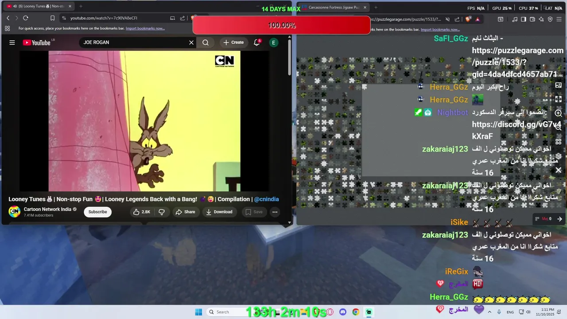The width and height of the screenshot is (567, 319).
Task: Open the YouTube Create menu
Action: 233,43
